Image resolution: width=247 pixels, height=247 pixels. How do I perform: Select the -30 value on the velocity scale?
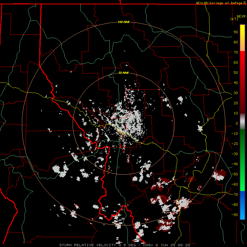pyautogui.click(x=235, y=154)
